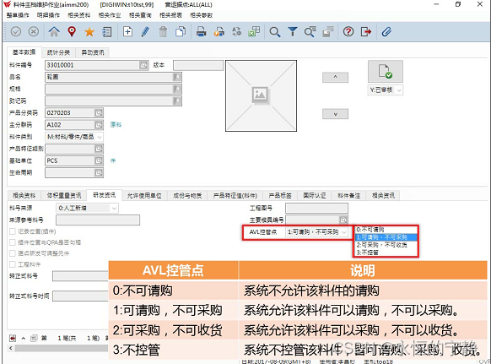Click the edit pencil toolbar icon
This screenshot has width=491, height=364.
pos(145,31)
